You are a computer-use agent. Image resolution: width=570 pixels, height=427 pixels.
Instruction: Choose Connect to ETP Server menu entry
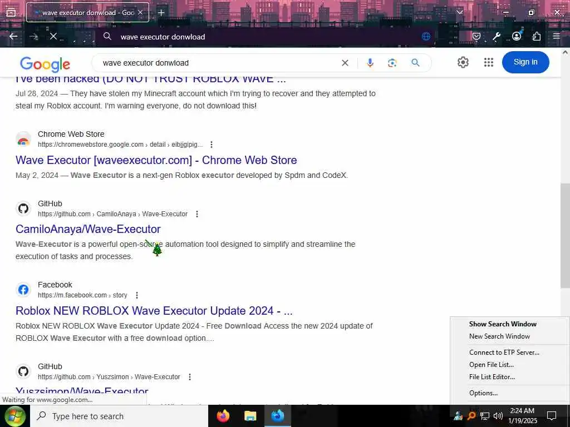click(x=504, y=352)
